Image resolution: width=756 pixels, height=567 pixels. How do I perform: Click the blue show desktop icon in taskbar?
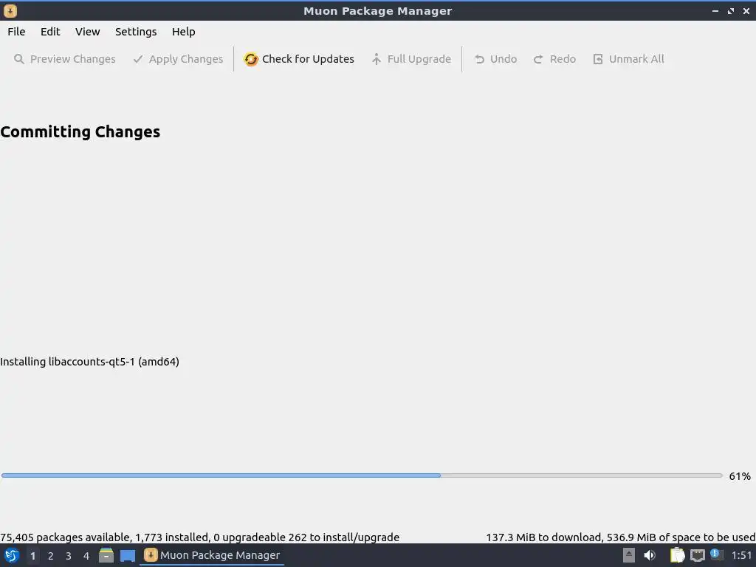coord(128,556)
